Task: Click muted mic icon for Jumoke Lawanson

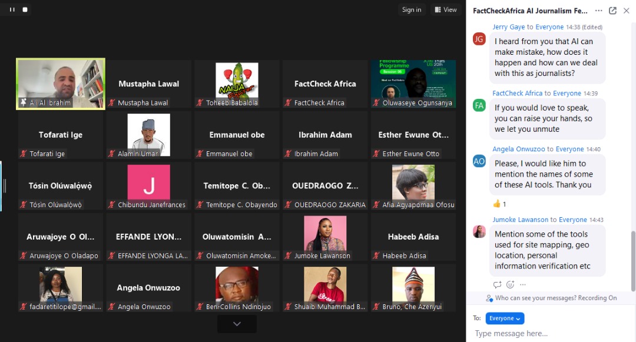Action: coord(289,256)
